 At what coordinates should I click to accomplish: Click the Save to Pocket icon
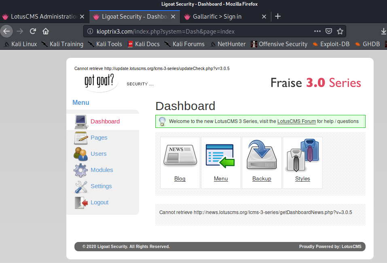point(329,31)
